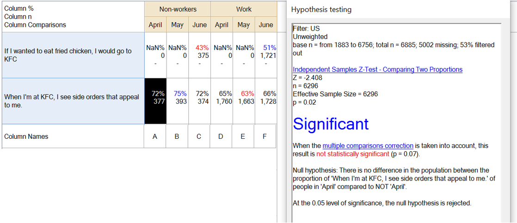Viewport: 517px width, 223px height.
Task: Click the blue 75% cell in May
Action: [x=178, y=101]
